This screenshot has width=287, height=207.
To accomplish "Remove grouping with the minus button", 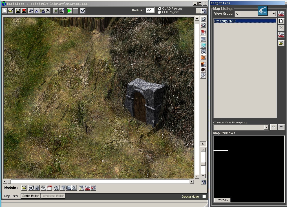I will click(281, 127).
